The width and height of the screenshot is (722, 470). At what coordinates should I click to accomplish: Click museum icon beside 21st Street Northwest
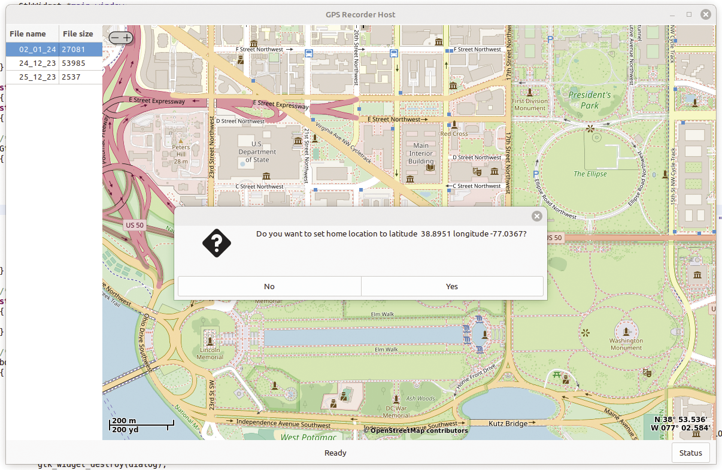[x=298, y=141]
